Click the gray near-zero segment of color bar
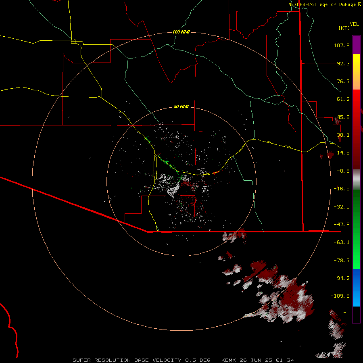 (356, 179)
